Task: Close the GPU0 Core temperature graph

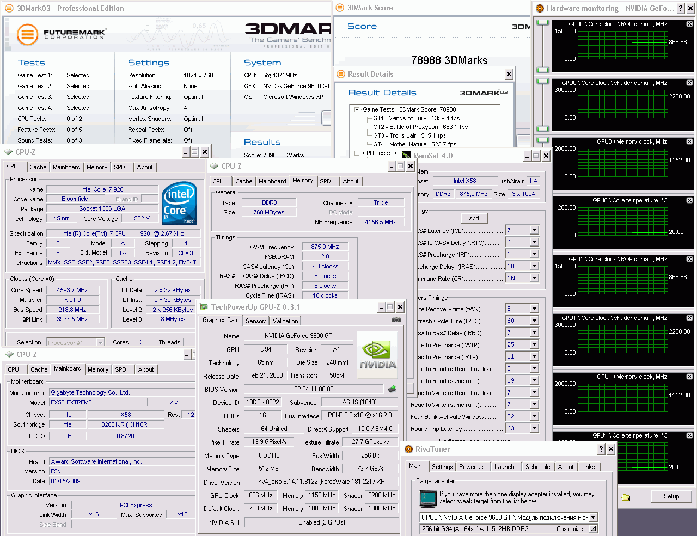Action: pyautogui.click(x=689, y=200)
